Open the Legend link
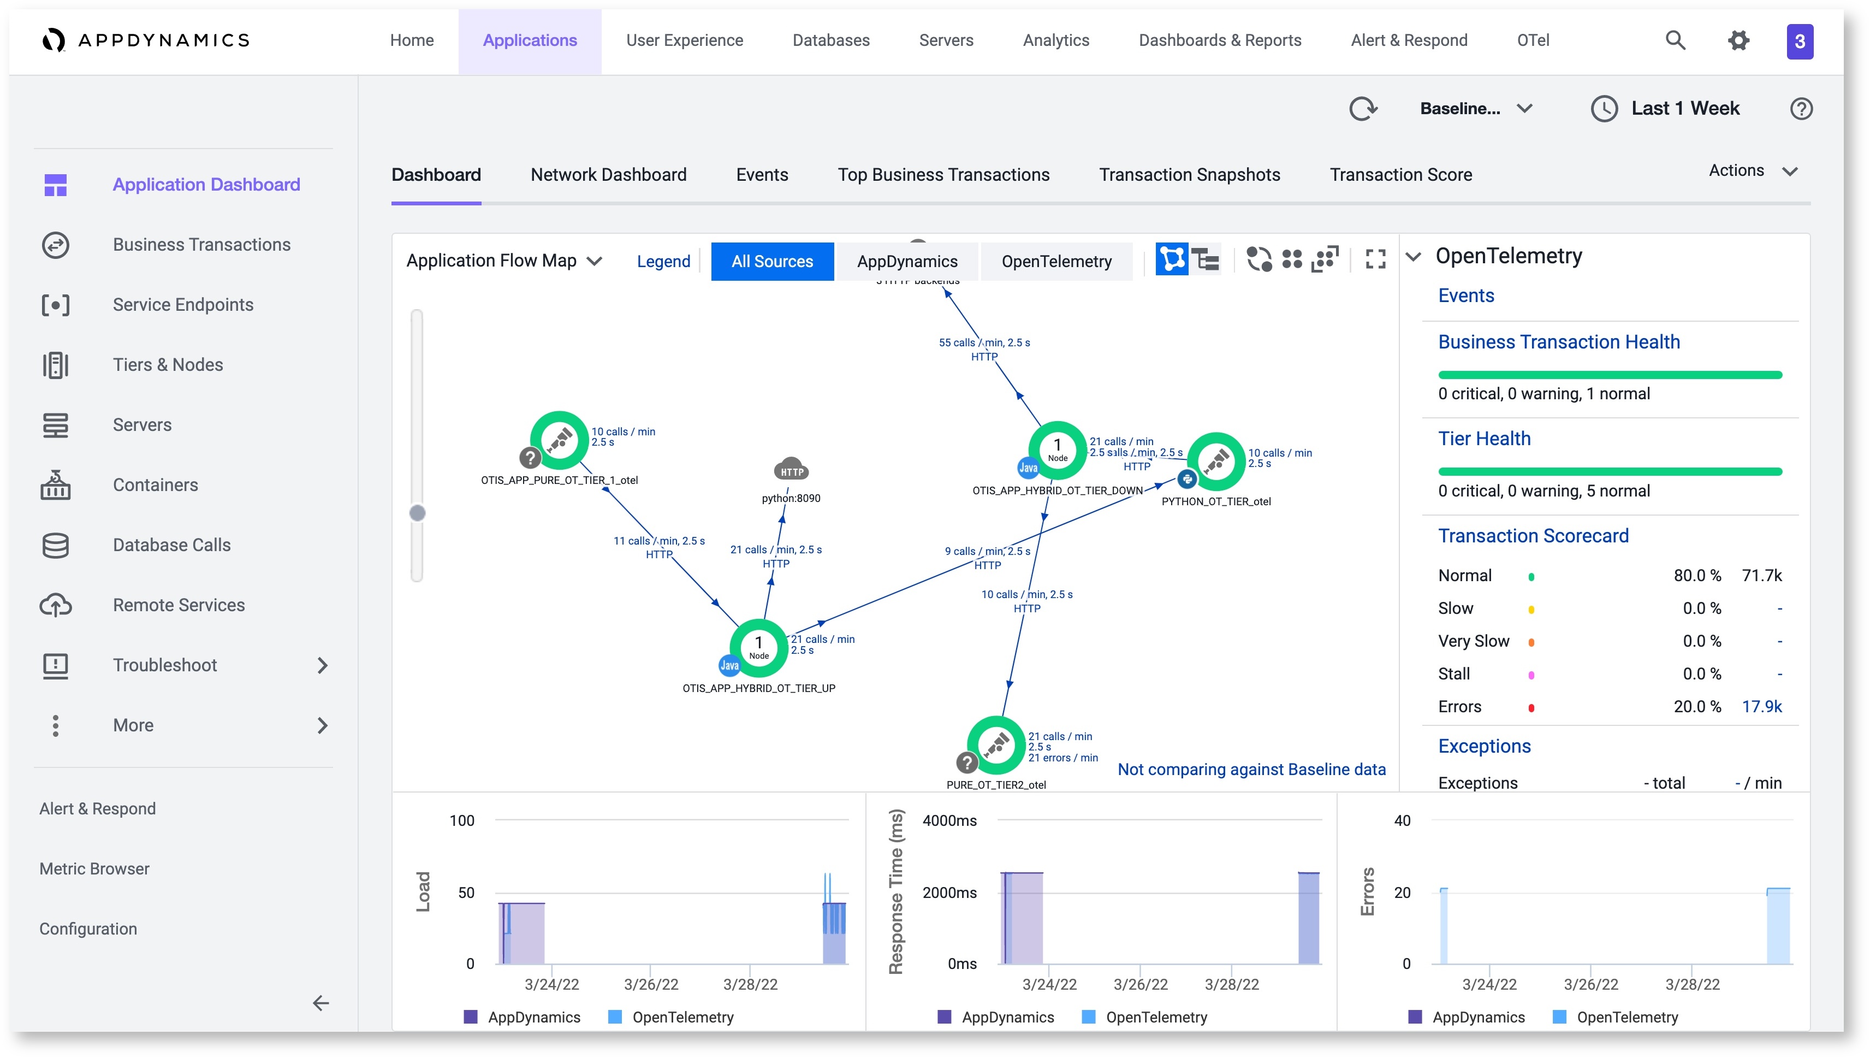Viewport: 1870px width, 1058px height. 663,262
